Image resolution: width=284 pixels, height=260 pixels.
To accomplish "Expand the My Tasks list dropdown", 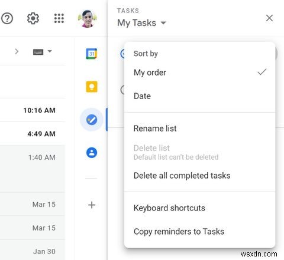I will click(163, 23).
